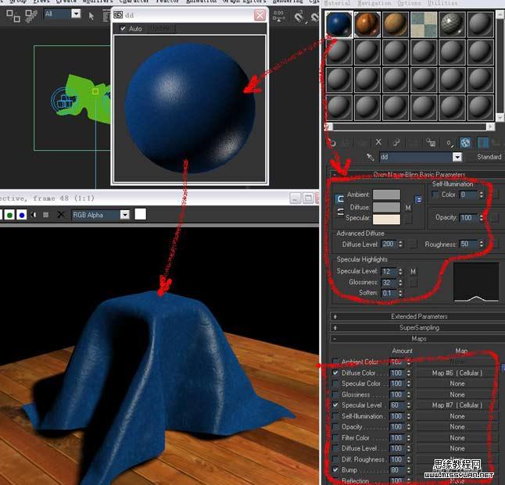Click the Select and Link tool in main toolbar

coord(13,16)
